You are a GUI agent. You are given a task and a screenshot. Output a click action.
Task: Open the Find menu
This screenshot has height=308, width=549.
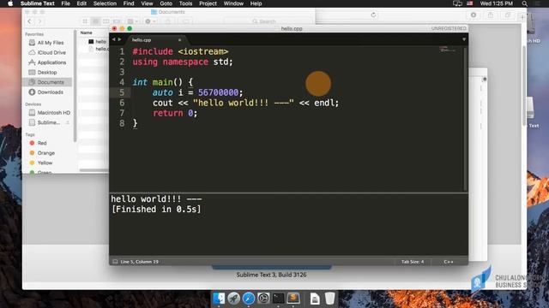tap(129, 3)
